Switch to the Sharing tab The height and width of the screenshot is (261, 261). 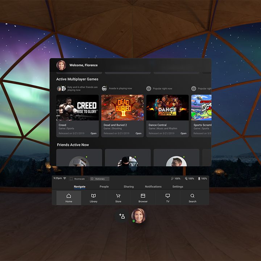pos(129,187)
